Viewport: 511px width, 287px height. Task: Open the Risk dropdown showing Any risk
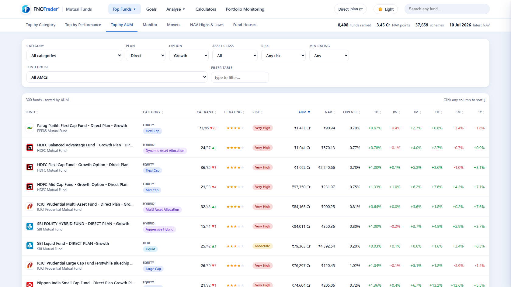(x=283, y=56)
